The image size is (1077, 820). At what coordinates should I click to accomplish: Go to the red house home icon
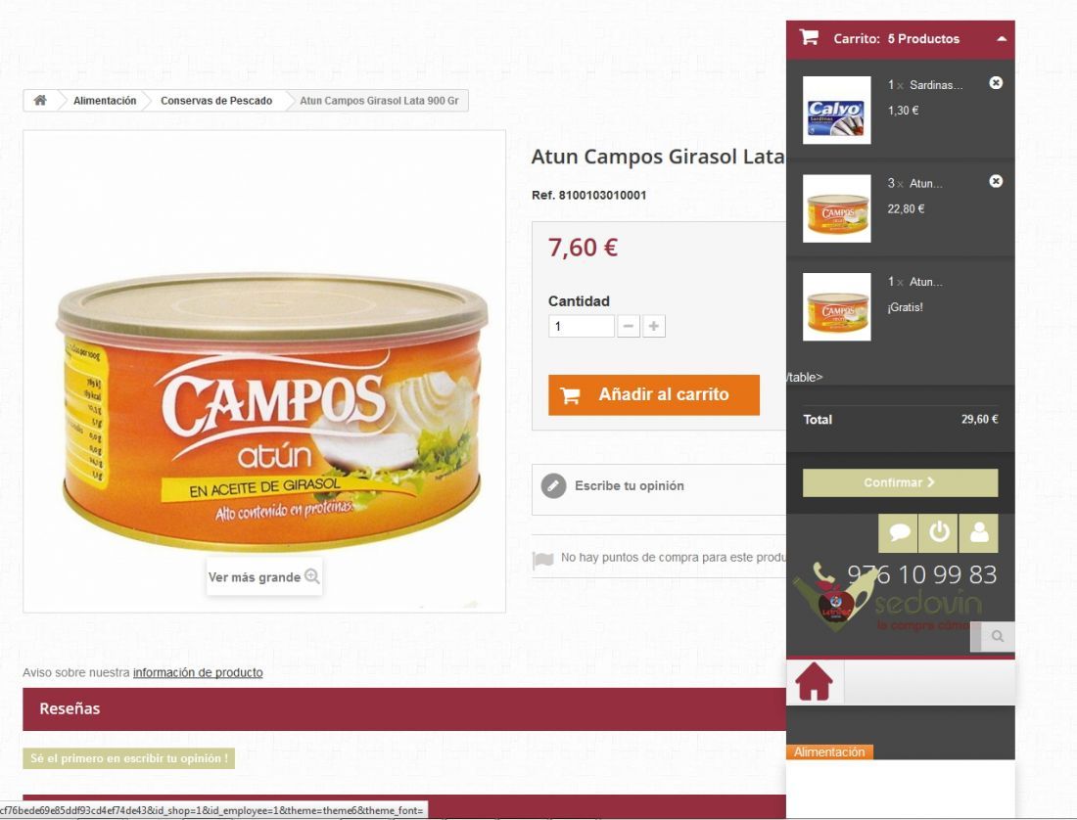point(814,681)
